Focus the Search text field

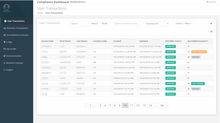pyautogui.click(x=79, y=24)
